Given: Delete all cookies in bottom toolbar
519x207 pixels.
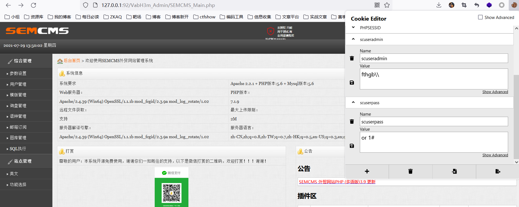Looking at the screenshot, I should click(x=410, y=171).
